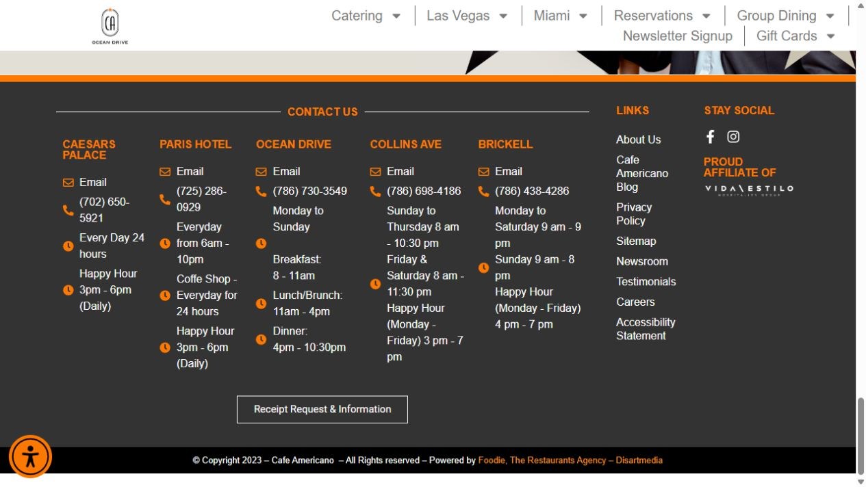Click Receipt Request & Information button

click(x=322, y=409)
